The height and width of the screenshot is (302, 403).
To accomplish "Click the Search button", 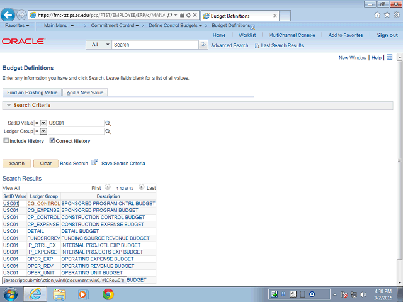I will coord(17,164).
